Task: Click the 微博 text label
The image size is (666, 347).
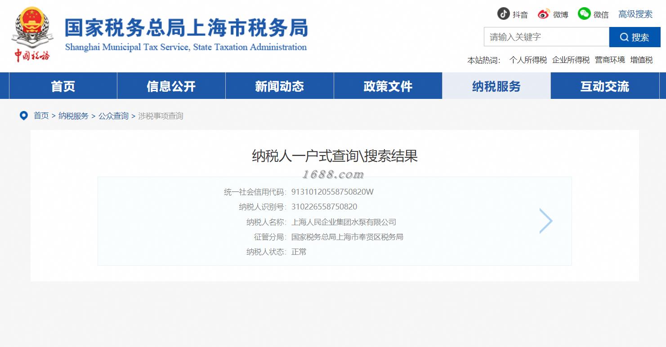Action: [x=561, y=15]
